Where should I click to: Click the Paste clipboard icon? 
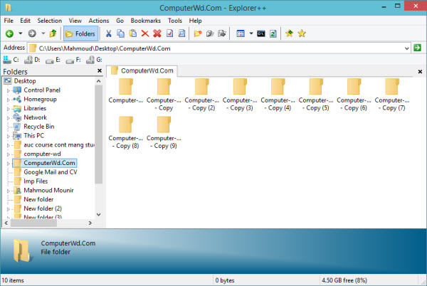[x=133, y=33]
